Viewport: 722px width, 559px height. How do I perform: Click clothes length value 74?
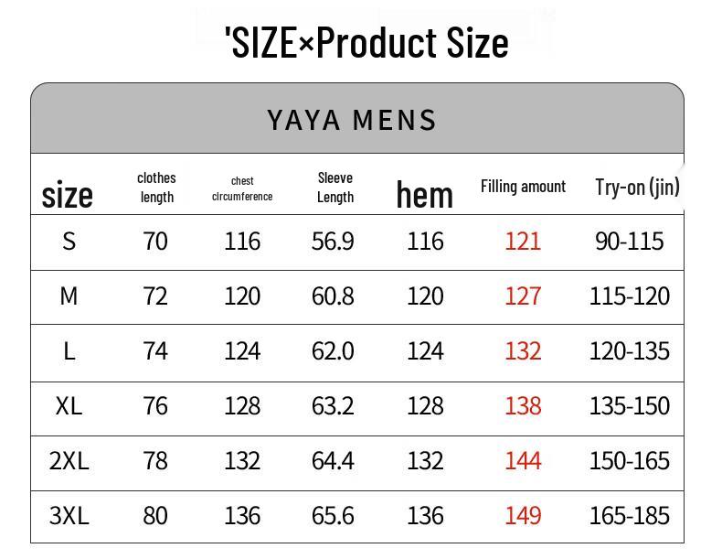coord(155,351)
